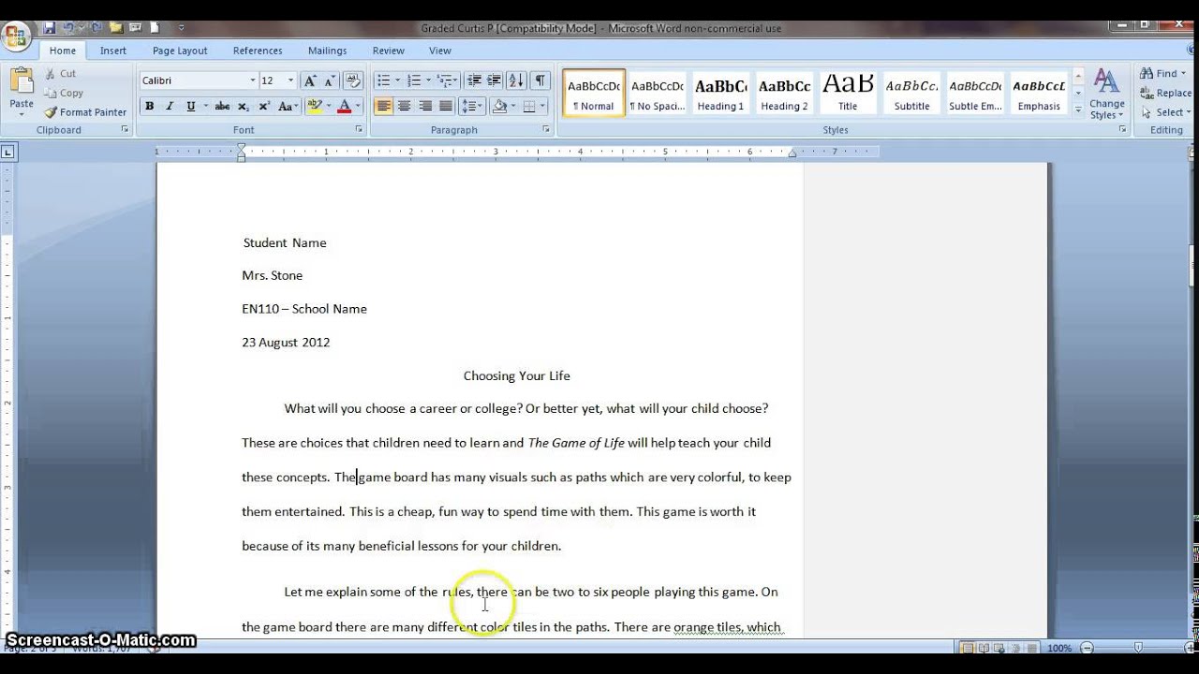
Task: Apply shading fill to paragraph
Action: coord(500,107)
